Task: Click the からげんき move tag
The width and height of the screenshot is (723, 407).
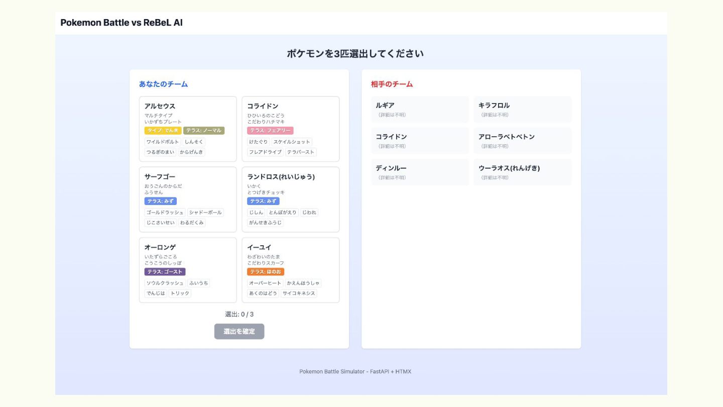Action: click(x=192, y=152)
